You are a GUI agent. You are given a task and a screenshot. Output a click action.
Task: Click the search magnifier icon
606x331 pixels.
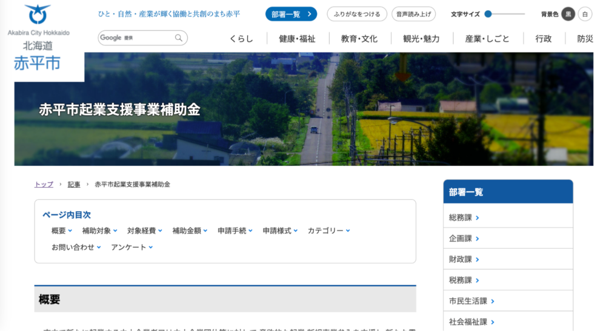(179, 38)
